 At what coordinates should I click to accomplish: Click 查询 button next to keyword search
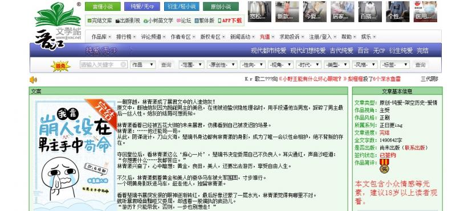coord(166,65)
